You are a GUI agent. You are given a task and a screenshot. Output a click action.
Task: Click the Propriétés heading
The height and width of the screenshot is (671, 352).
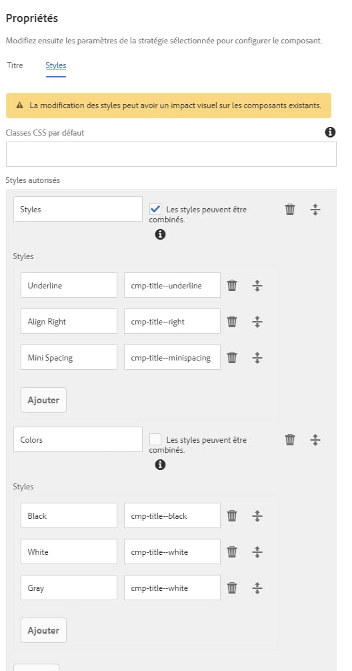coord(32,19)
